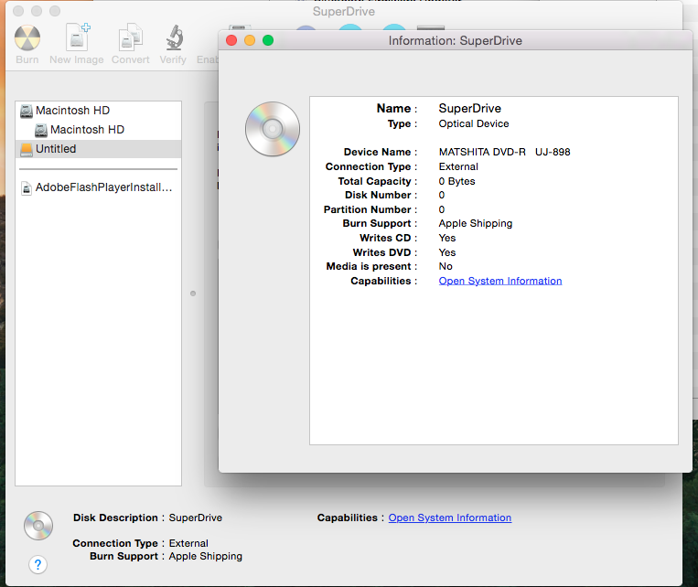Open System Information link in Information window
Screen dimensions: 698x587
pos(499,281)
